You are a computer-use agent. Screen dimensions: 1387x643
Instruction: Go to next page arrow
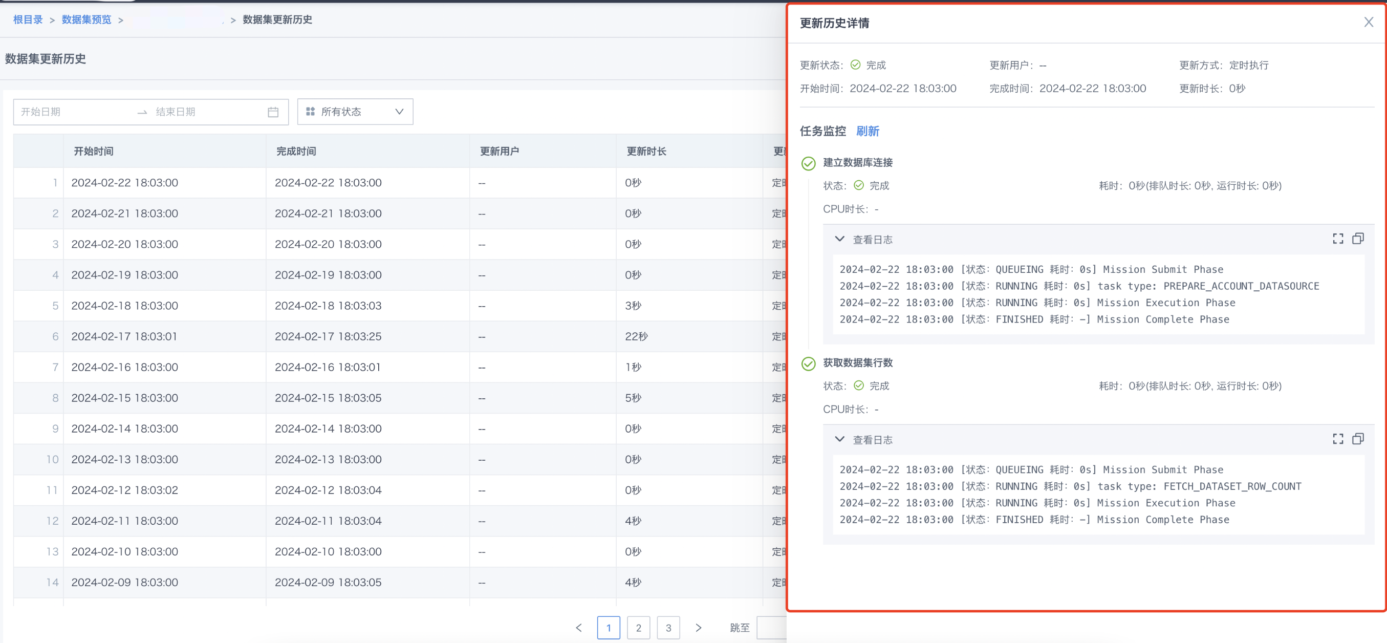pos(698,627)
